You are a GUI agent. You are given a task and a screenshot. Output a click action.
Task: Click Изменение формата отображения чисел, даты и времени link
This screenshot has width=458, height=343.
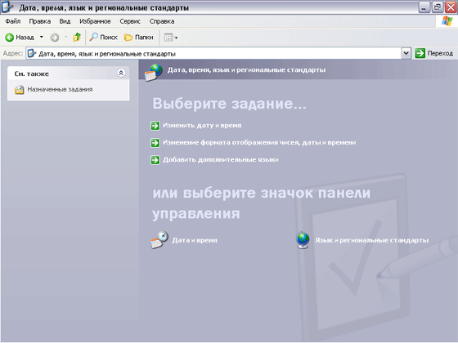(x=259, y=143)
